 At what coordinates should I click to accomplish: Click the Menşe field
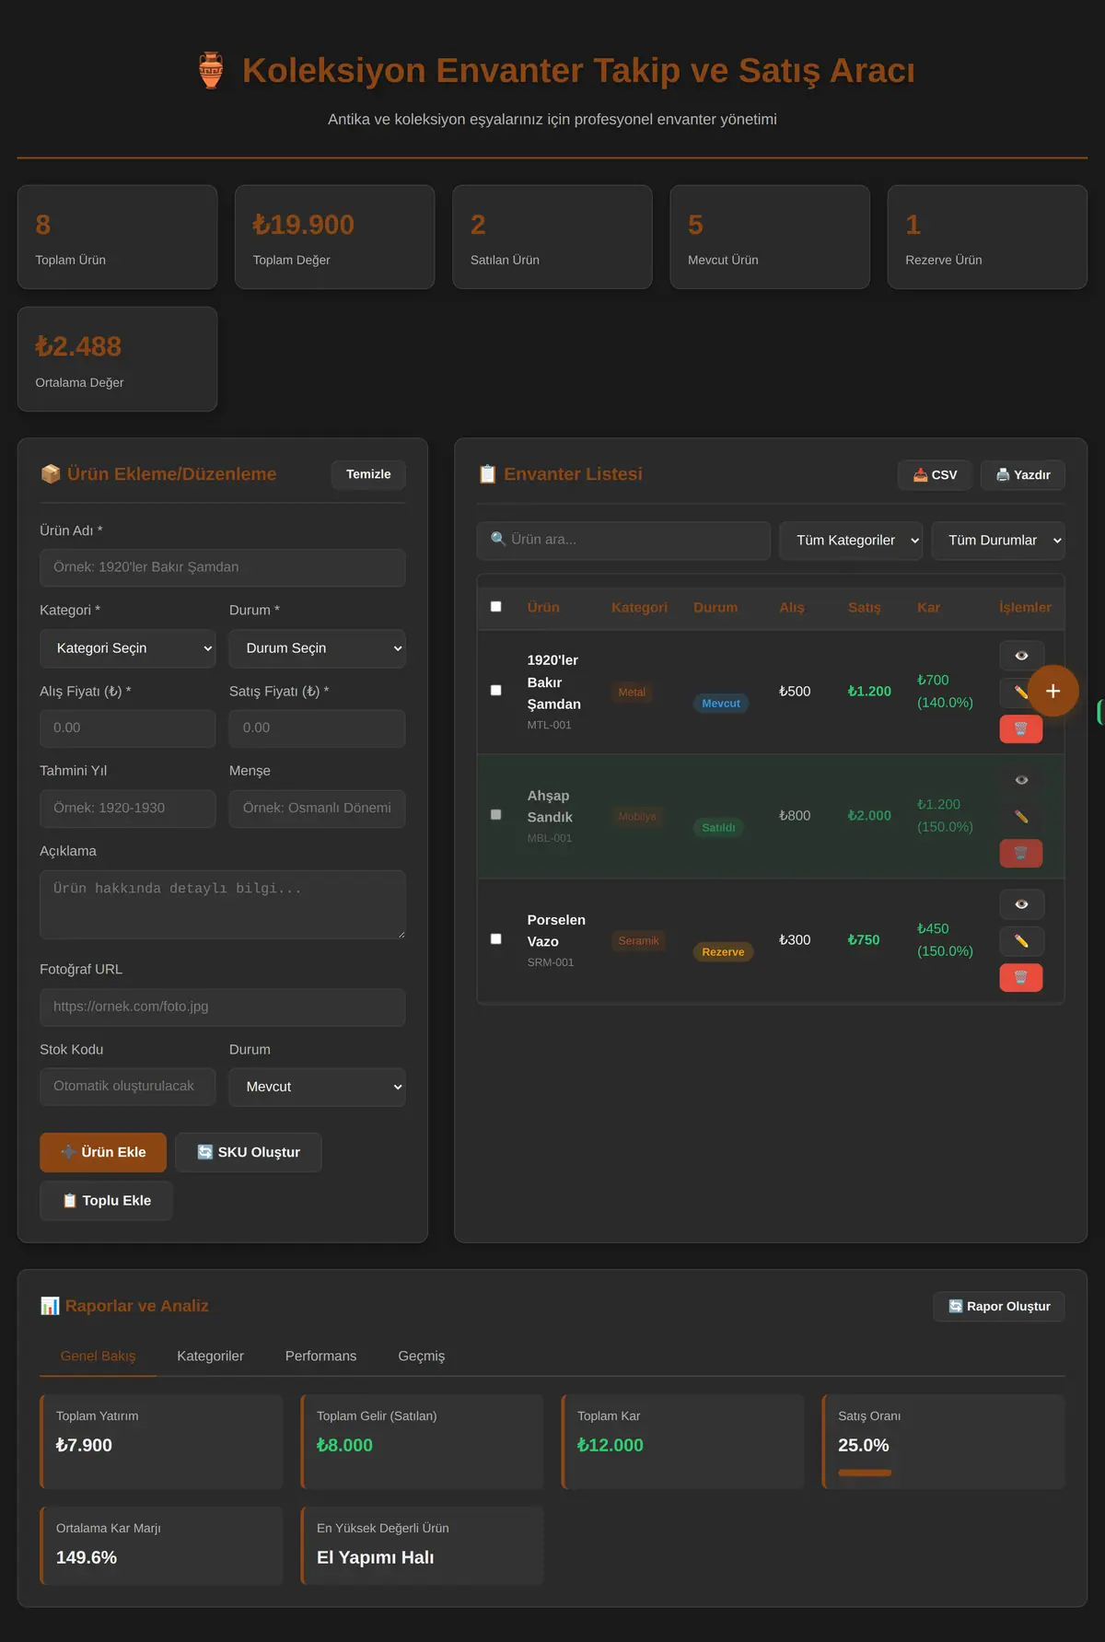click(x=318, y=809)
